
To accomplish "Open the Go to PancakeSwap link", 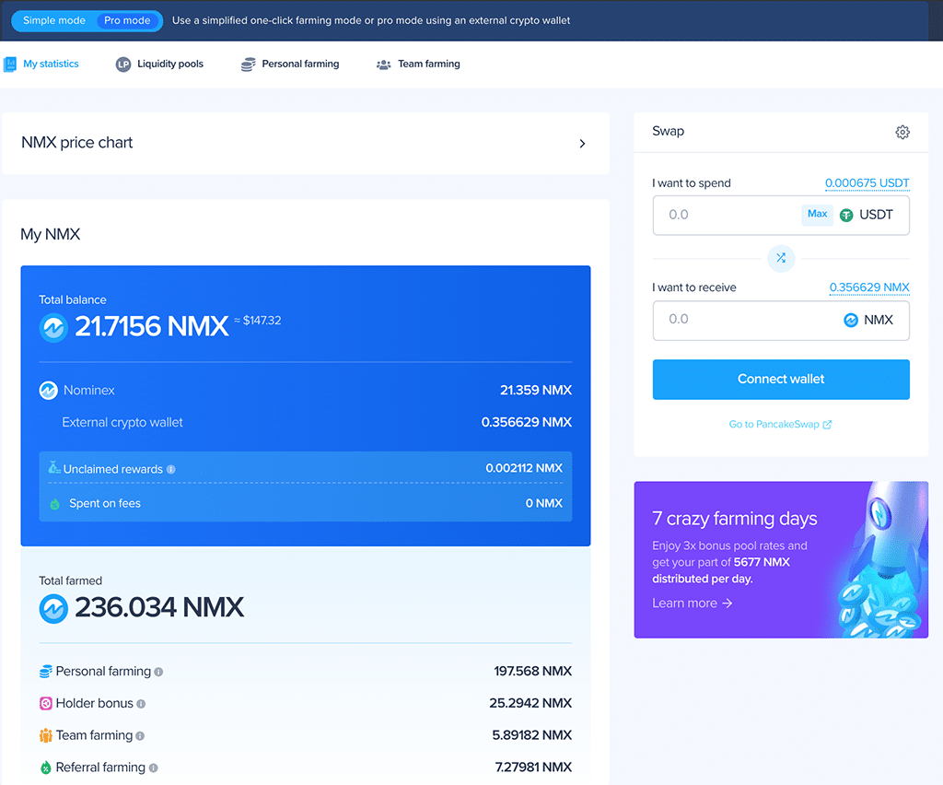I will point(780,424).
